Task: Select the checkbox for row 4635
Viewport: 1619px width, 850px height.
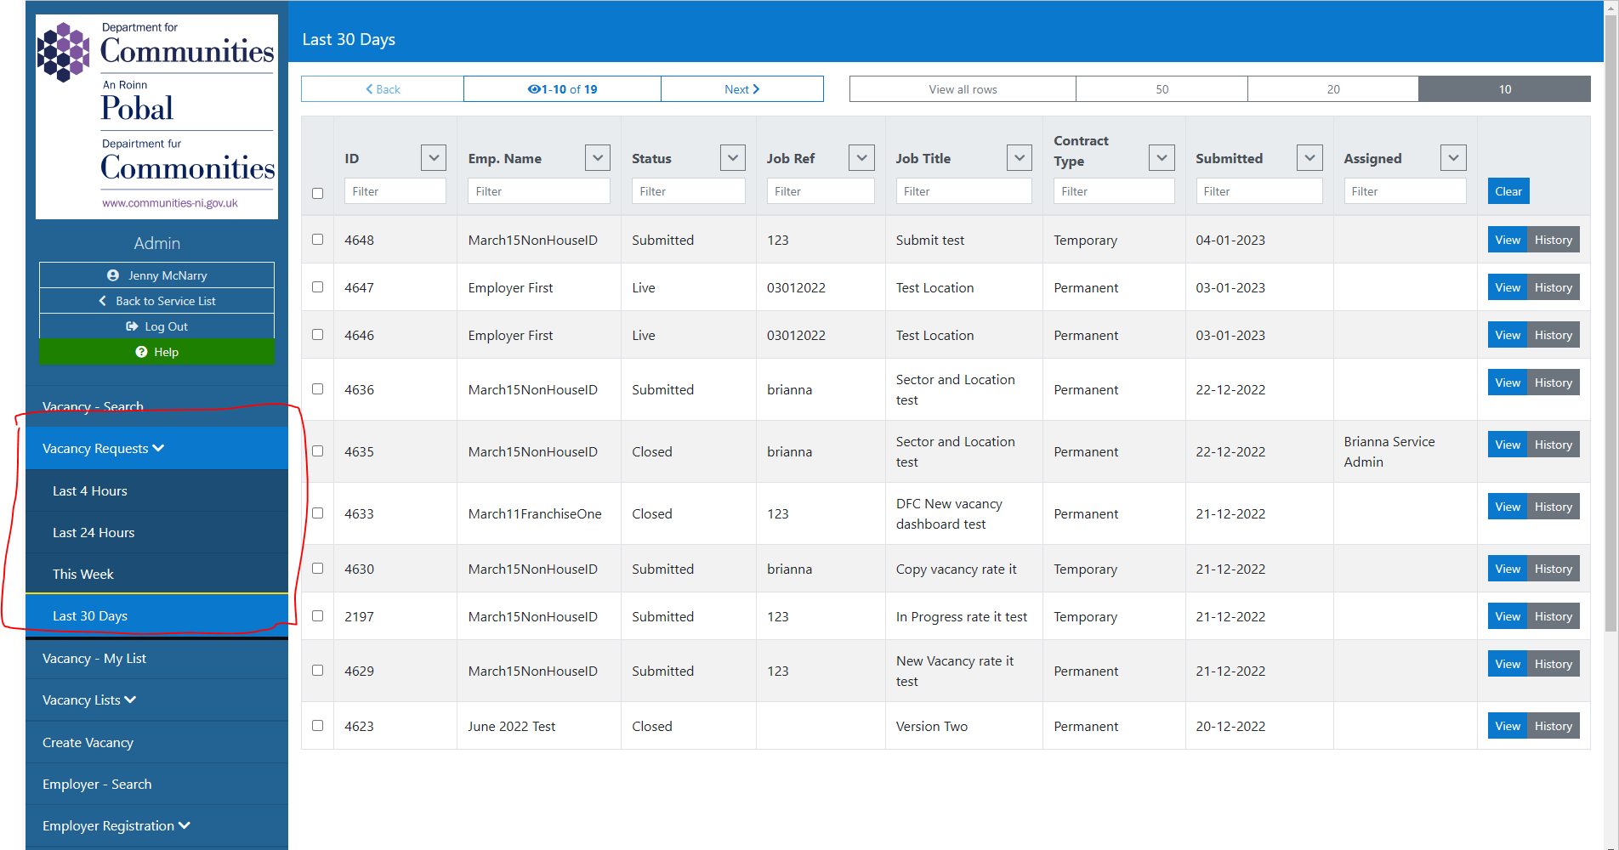Action: pos(317,451)
